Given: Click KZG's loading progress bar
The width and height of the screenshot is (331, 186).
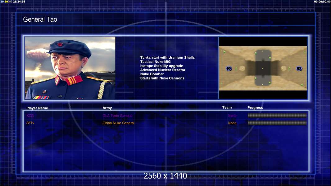Looking at the screenshot, I should click(x=277, y=116).
